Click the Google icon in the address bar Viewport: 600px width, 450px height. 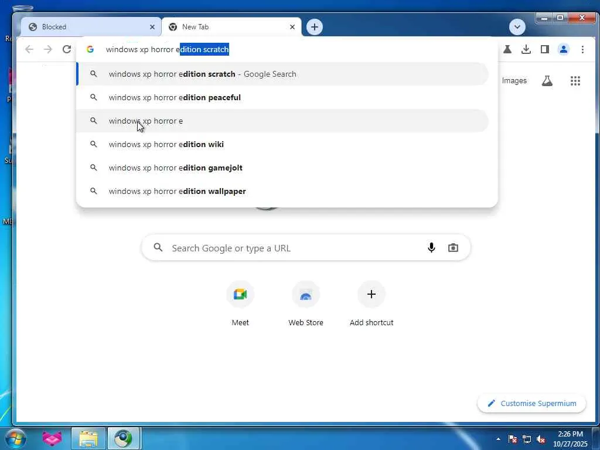tap(90, 49)
